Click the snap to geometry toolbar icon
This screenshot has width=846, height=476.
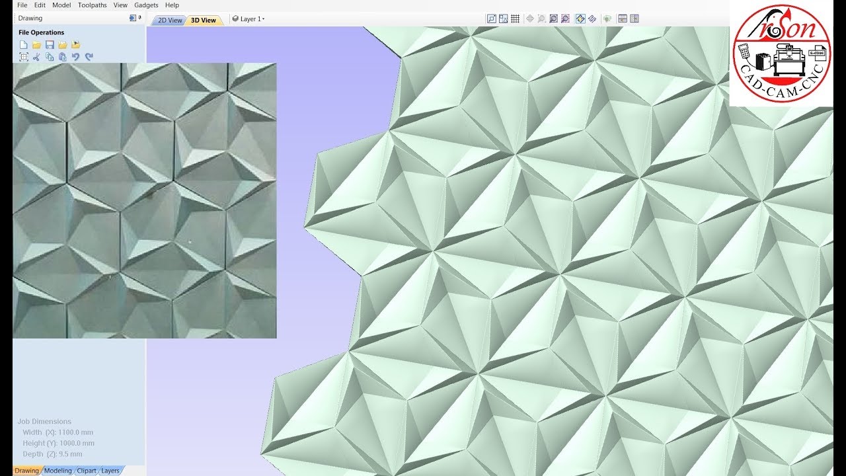pos(492,19)
